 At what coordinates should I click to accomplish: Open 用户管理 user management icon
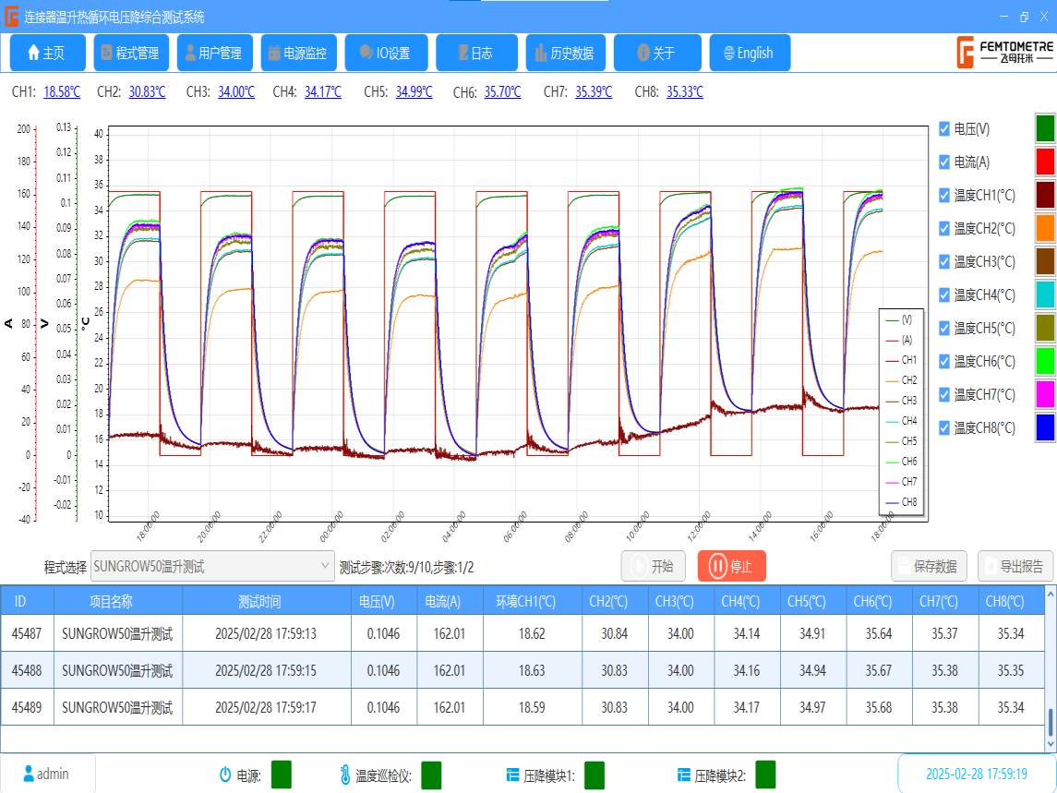(190, 54)
